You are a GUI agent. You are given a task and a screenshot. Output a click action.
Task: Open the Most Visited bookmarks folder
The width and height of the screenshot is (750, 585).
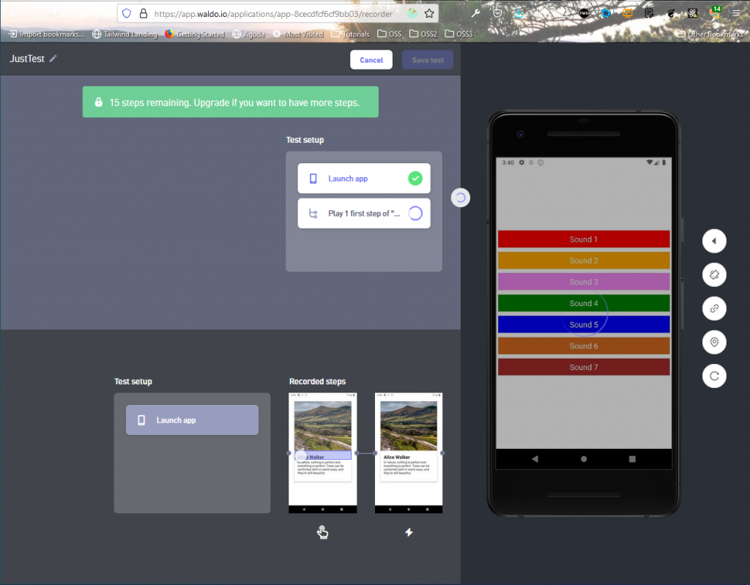(x=297, y=34)
